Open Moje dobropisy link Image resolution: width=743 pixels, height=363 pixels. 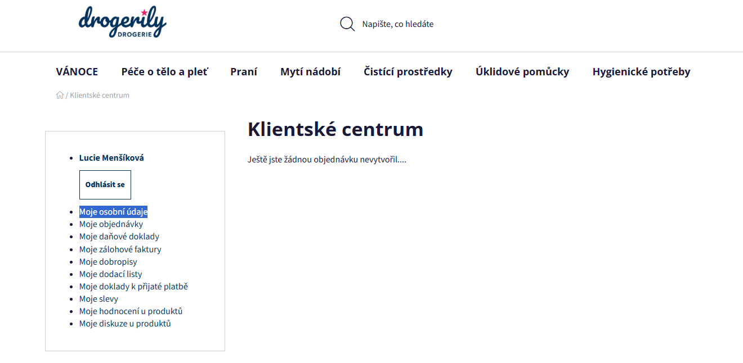point(108,262)
